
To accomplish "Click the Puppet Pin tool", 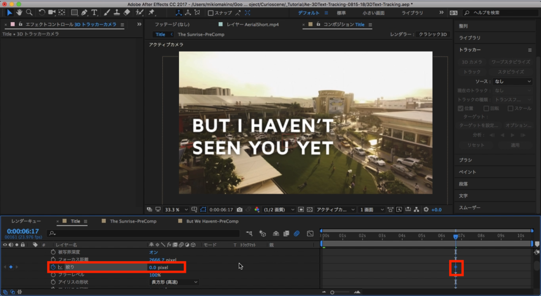I will 152,12.
